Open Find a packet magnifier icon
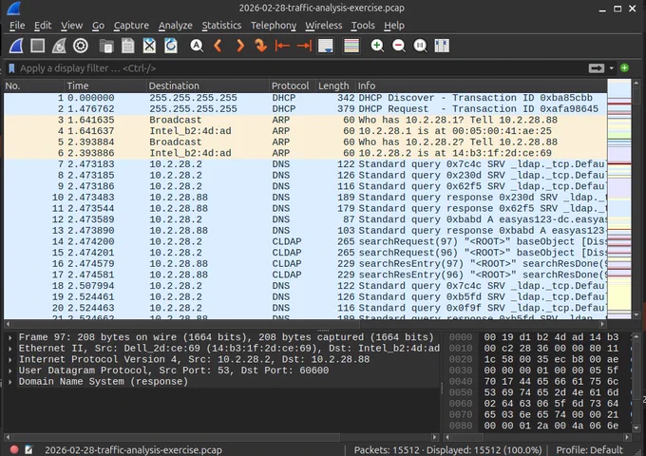Screen dimensions: 646x456 tap(197, 46)
